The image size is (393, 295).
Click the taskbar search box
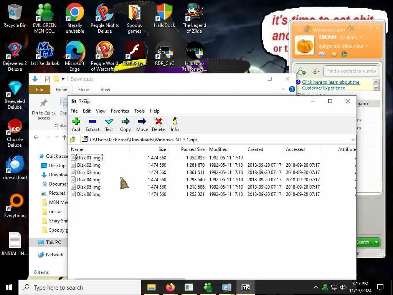point(80,287)
